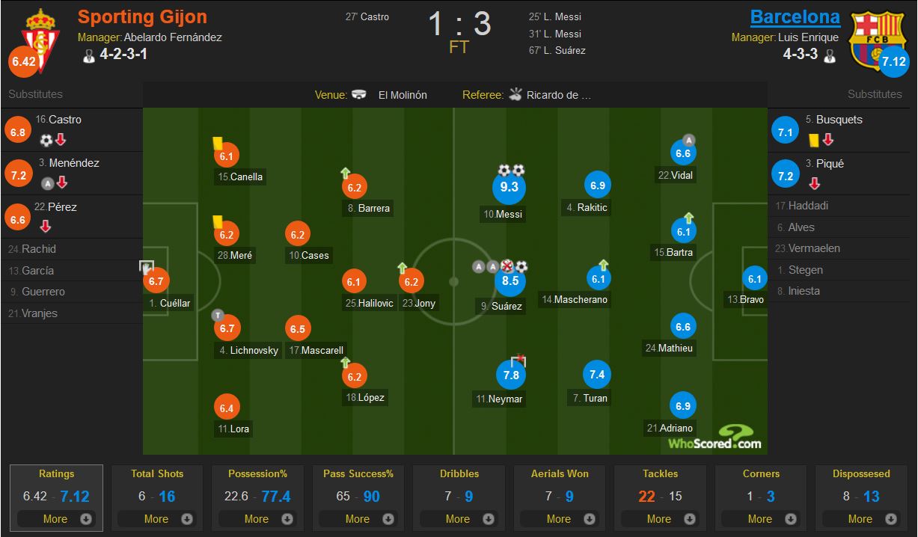Viewport: 918px width, 537px height.
Task: Select the Pass Success% stat tab
Action: coord(358,497)
